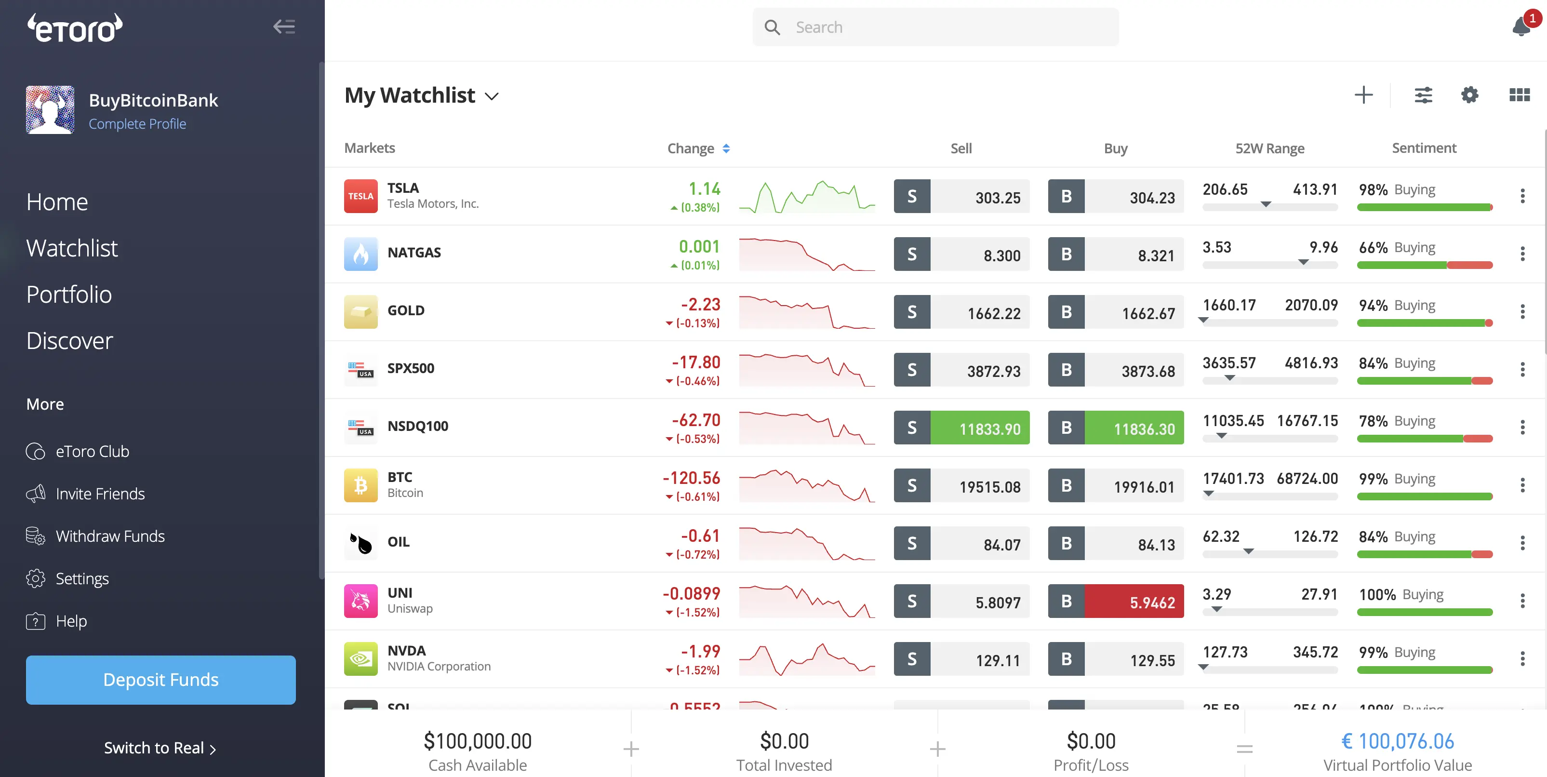Open options menu for NVDA row
The height and width of the screenshot is (777, 1547).
[x=1522, y=659]
